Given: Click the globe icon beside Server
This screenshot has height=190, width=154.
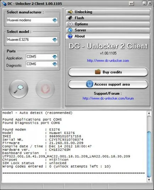Looking at the screenshot, I should (x=70, y=30).
